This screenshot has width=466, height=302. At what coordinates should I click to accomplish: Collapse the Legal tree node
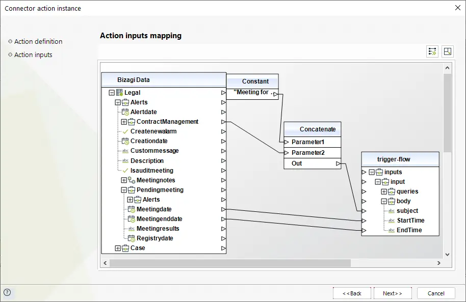[112, 93]
